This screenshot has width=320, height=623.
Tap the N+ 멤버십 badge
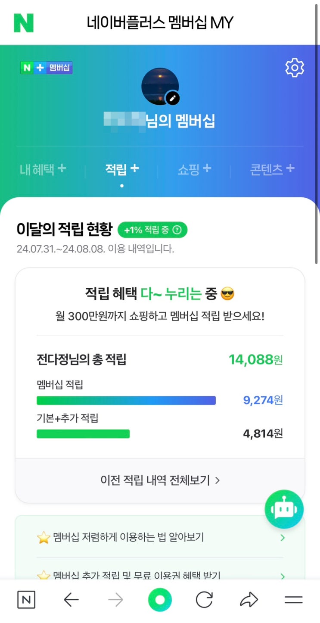point(47,68)
